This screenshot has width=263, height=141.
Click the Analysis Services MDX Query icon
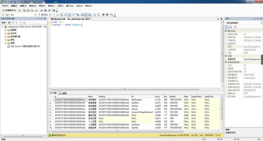click(24, 10)
